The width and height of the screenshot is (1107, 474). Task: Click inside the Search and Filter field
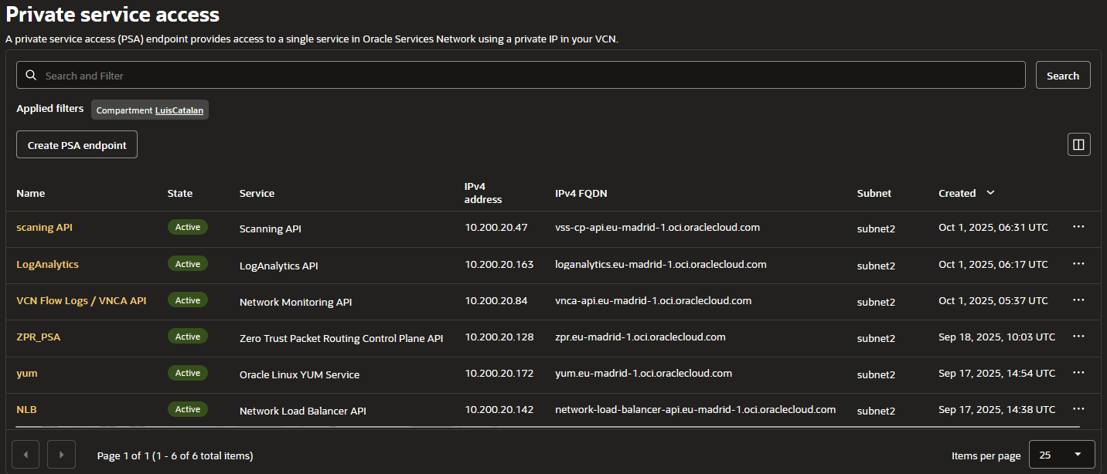[309, 75]
